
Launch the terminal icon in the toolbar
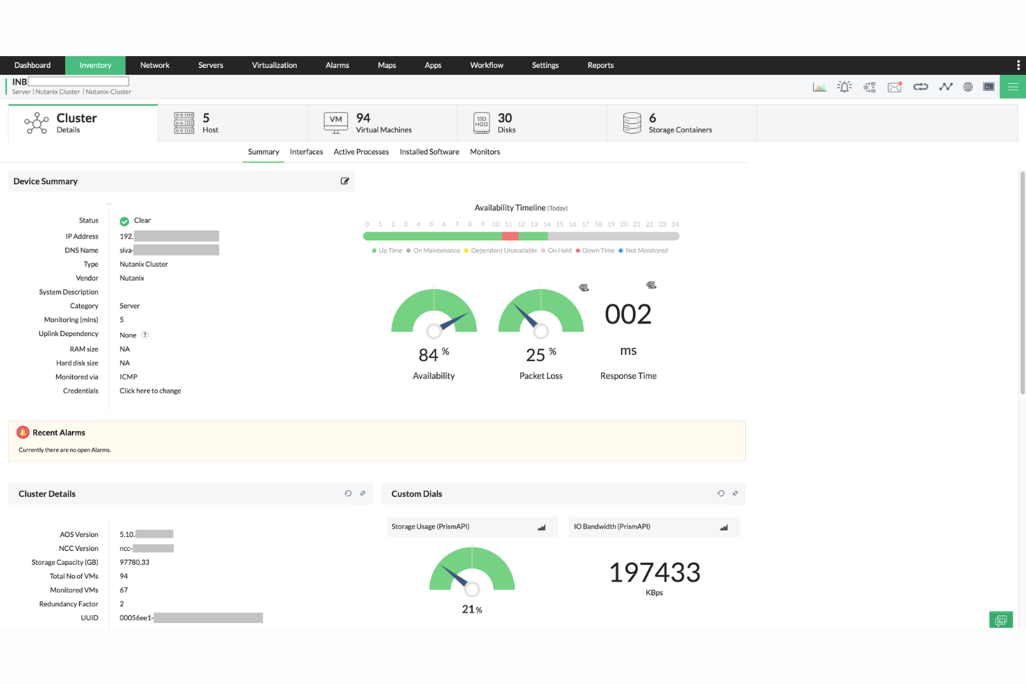[989, 87]
